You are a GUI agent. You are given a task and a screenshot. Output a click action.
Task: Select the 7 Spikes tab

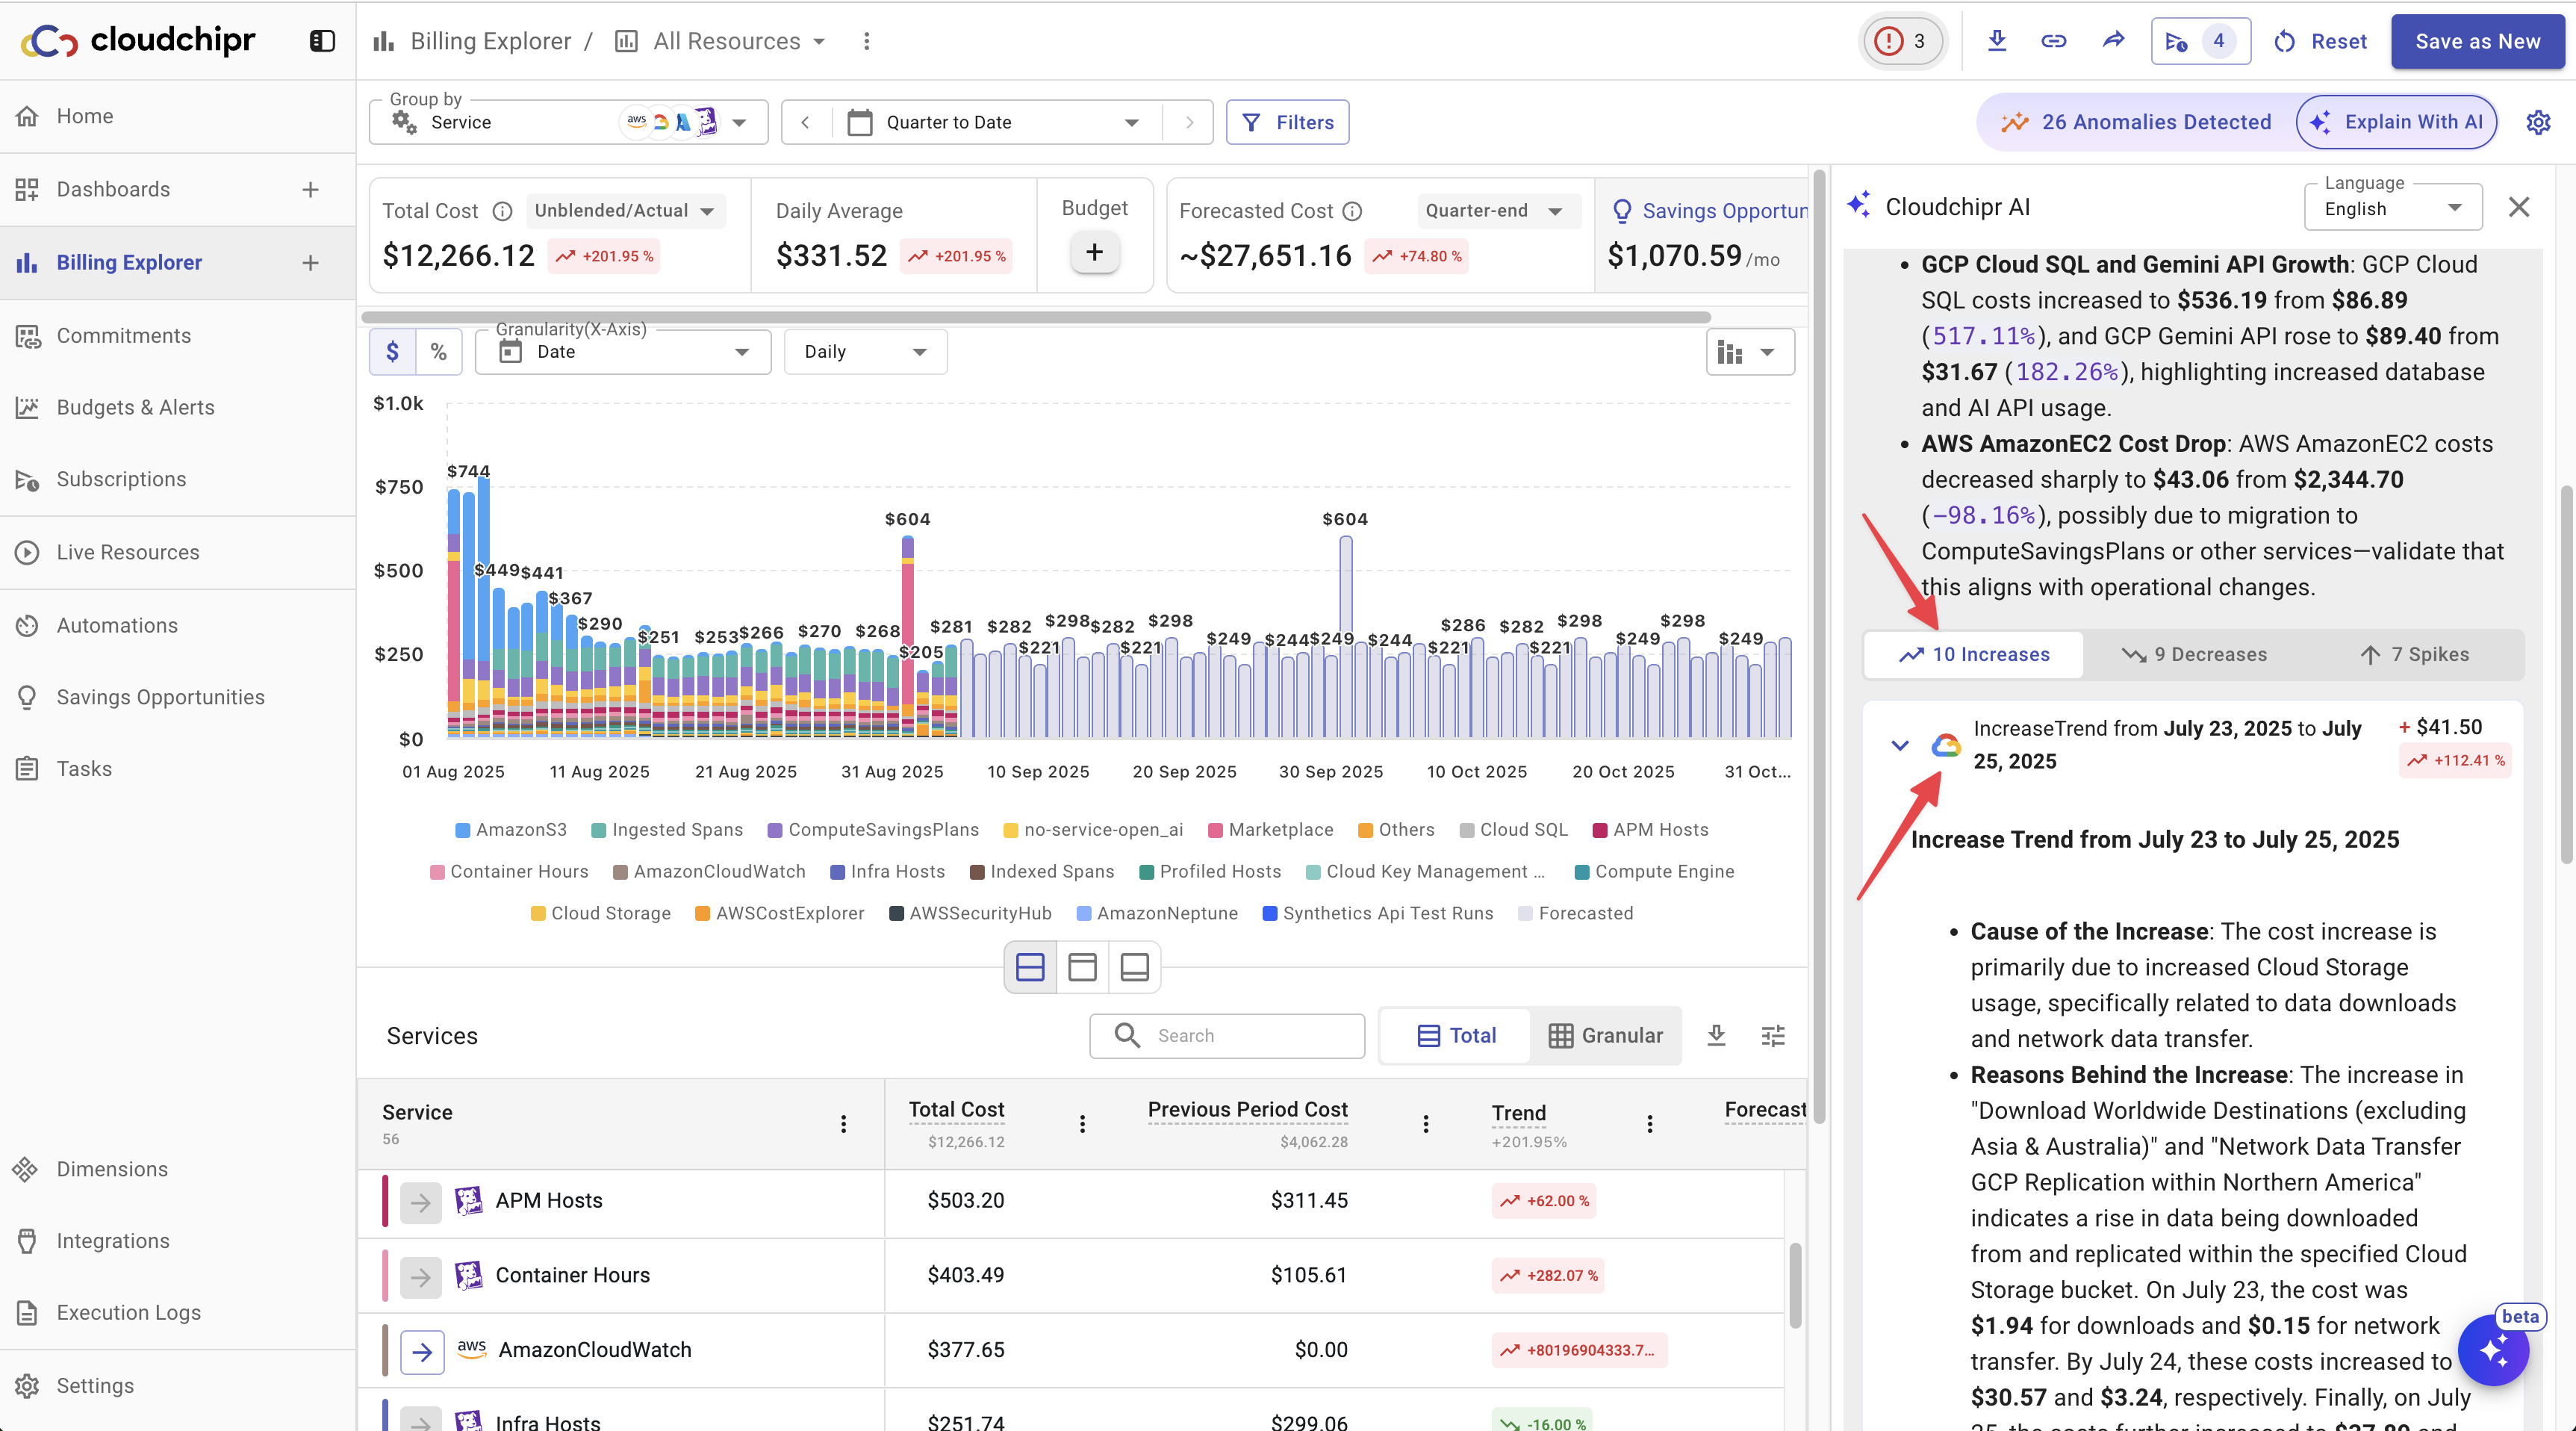[x=2414, y=655]
